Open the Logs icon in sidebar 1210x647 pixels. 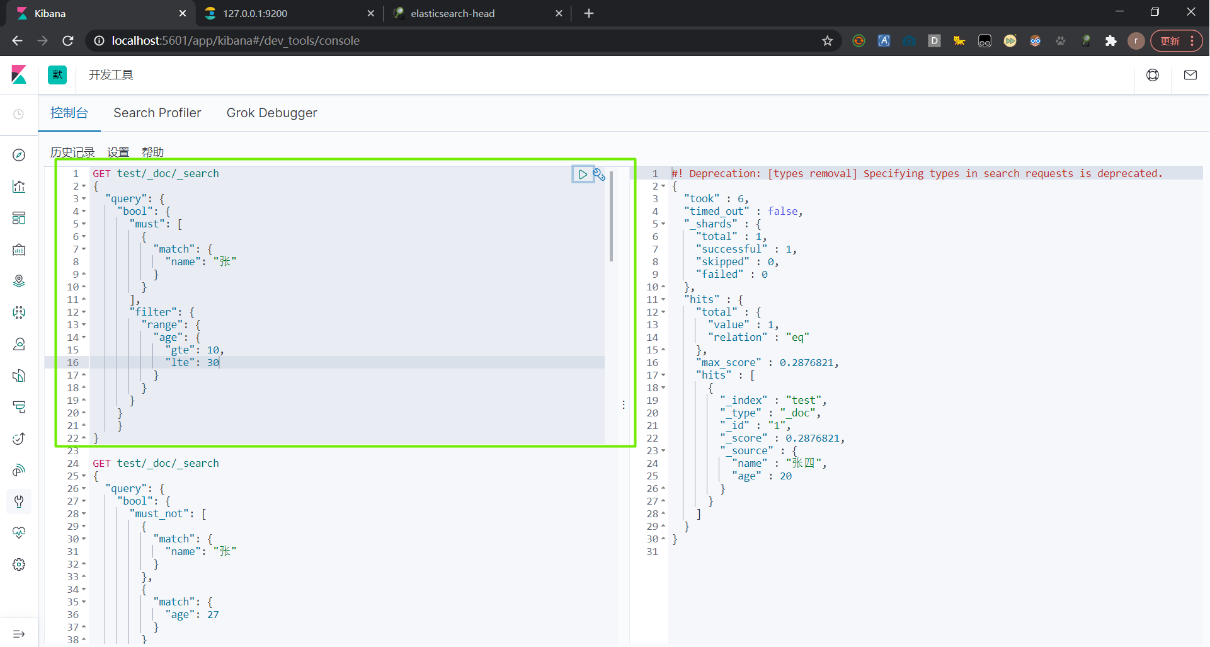pyautogui.click(x=19, y=375)
